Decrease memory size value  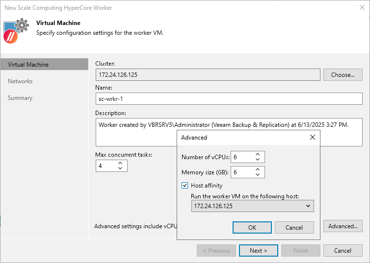pos(258,175)
